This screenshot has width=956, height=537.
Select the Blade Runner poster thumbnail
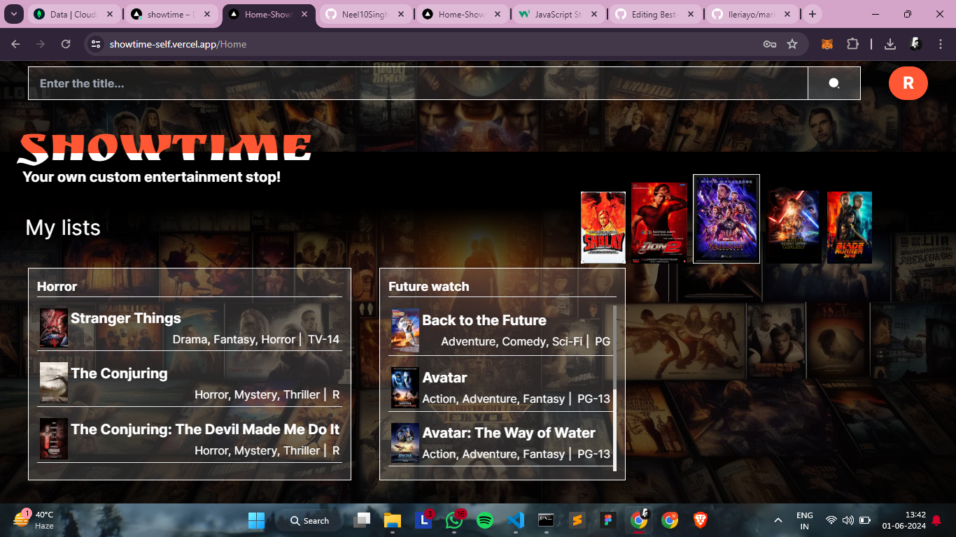point(850,228)
